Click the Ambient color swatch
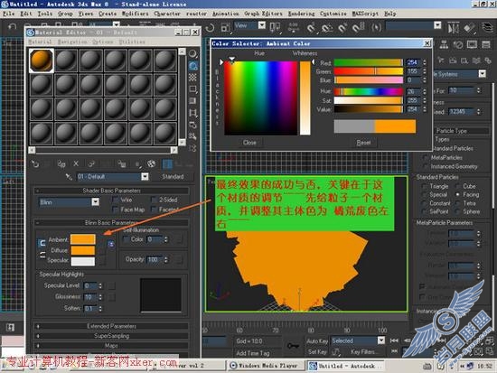The width and height of the screenshot is (497, 373). pos(83,239)
